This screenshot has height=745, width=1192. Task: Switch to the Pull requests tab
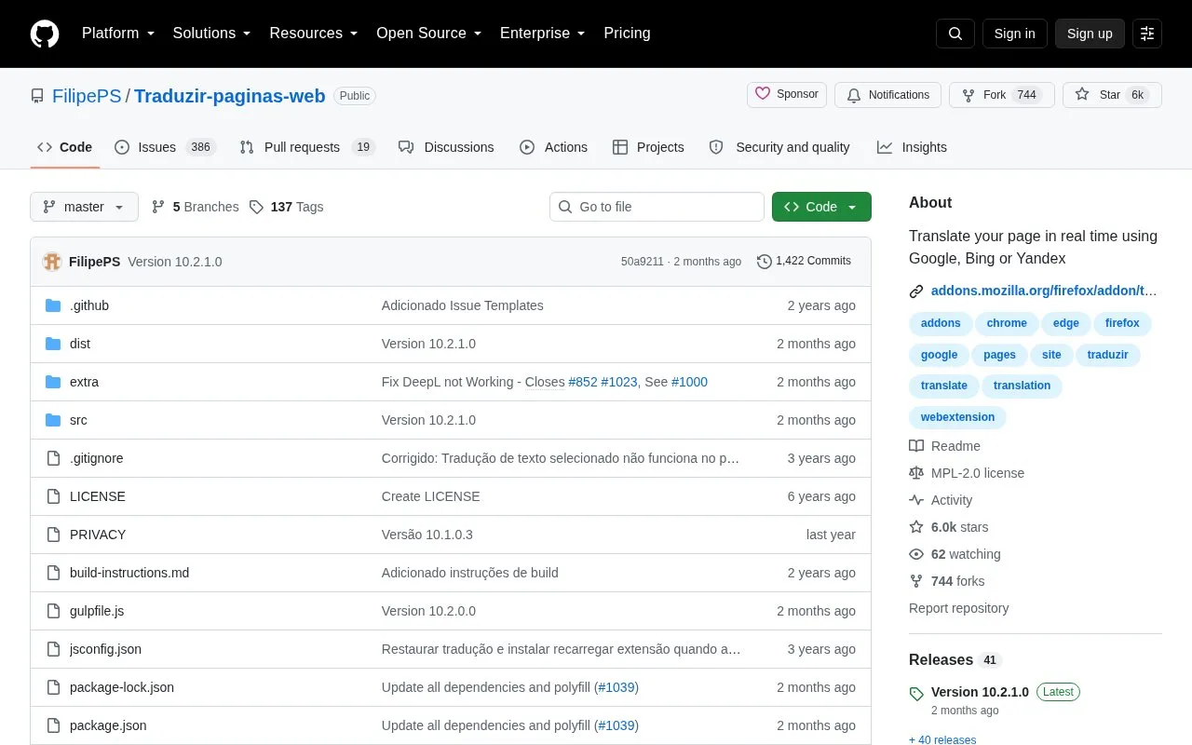point(306,147)
